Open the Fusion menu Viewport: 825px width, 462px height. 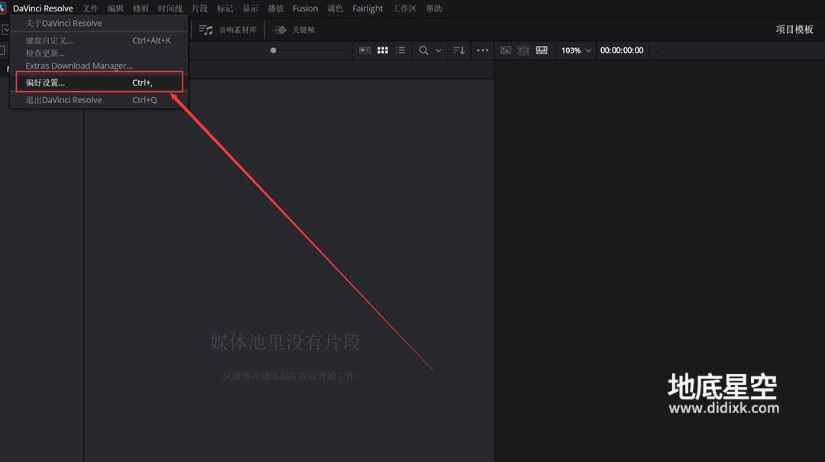[x=305, y=8]
